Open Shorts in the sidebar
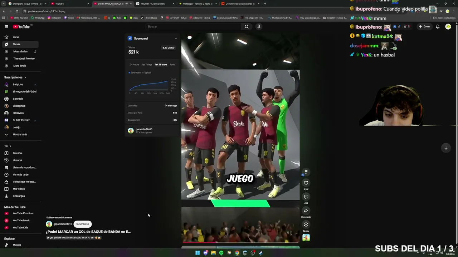Image resolution: width=458 pixels, height=257 pixels. (20, 44)
